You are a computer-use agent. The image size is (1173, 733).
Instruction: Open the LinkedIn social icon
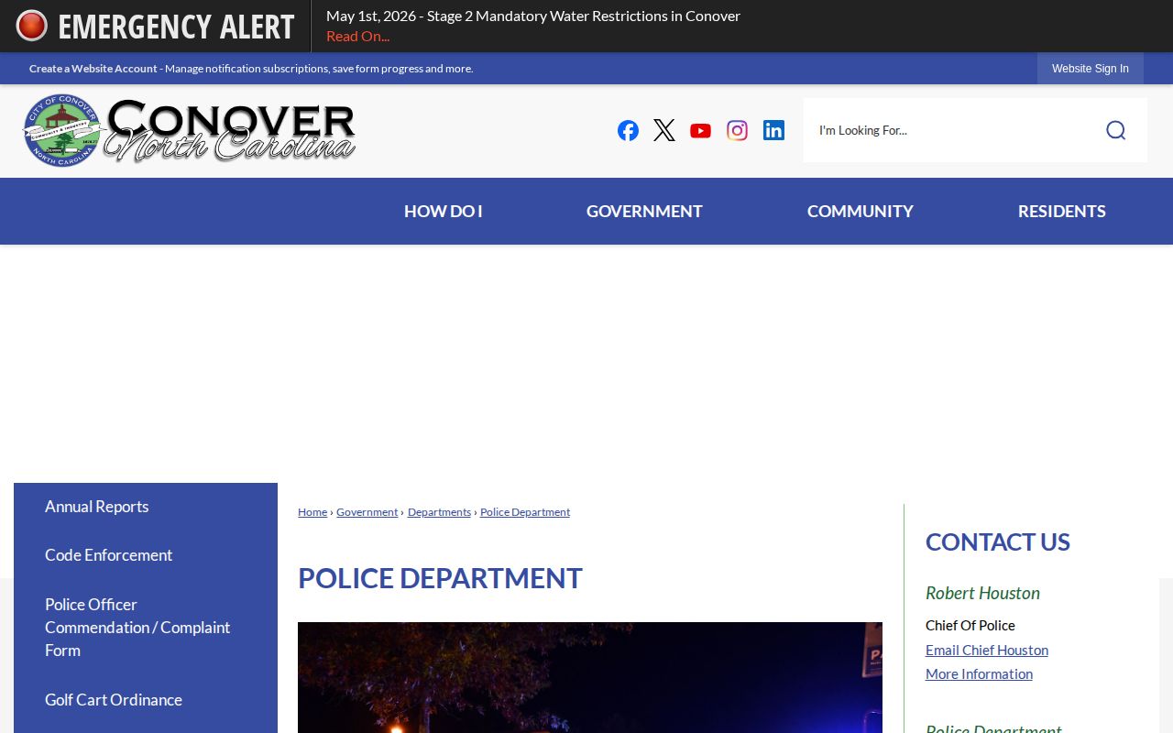774,130
